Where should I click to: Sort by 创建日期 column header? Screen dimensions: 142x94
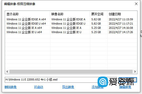(x=122, y=14)
